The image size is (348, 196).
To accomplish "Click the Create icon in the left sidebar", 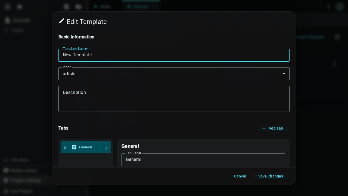I will click(6, 30).
